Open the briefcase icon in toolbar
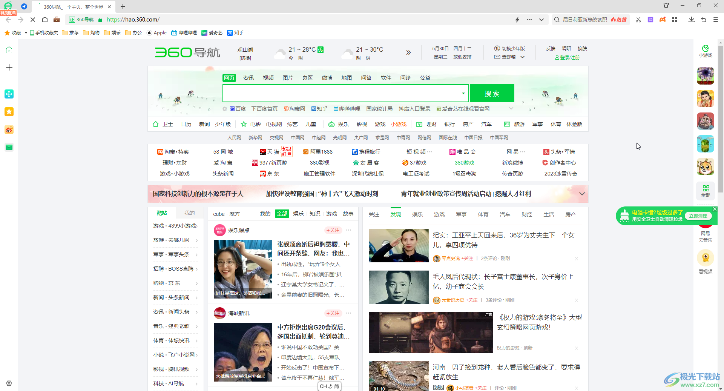 tap(57, 20)
